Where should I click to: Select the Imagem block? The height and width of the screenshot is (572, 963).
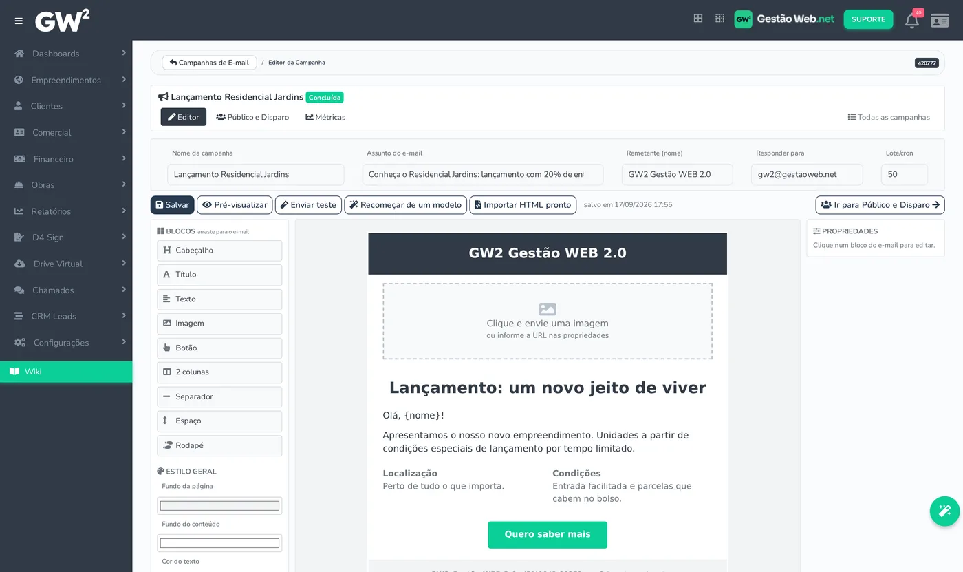[x=219, y=324]
